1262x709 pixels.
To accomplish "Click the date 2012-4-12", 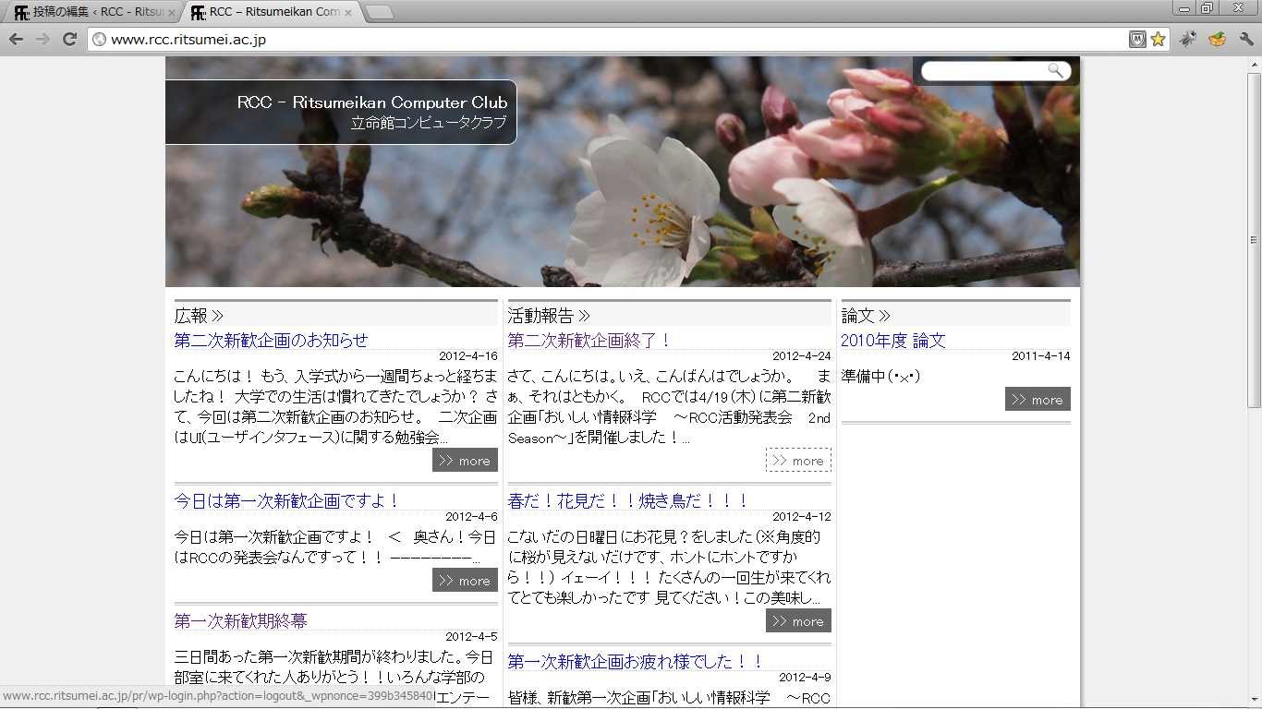I will (802, 516).
